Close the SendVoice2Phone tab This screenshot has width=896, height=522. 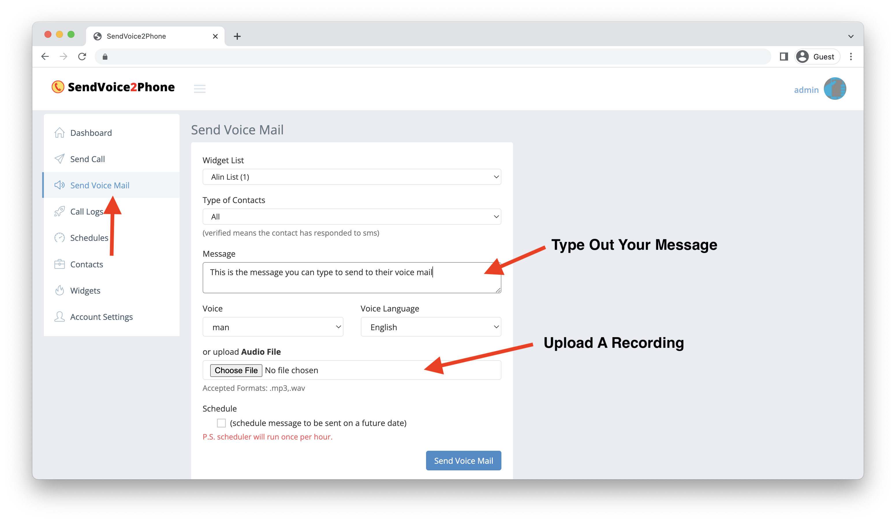point(215,36)
